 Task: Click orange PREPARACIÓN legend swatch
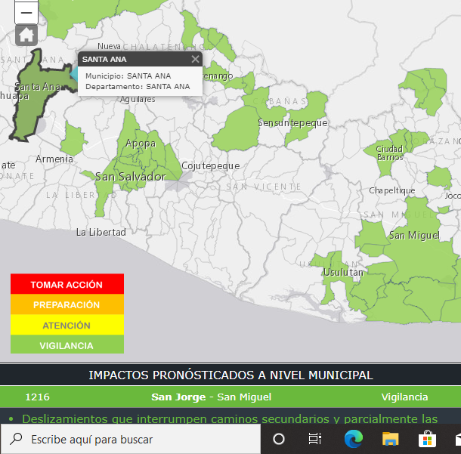tap(67, 305)
